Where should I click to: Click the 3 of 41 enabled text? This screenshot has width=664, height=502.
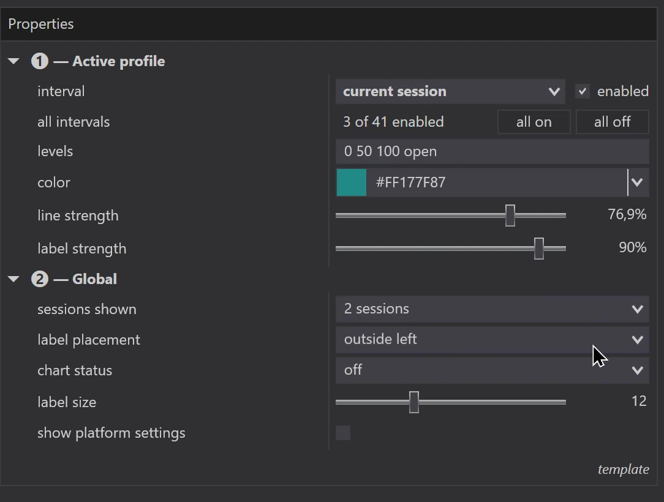tap(393, 122)
